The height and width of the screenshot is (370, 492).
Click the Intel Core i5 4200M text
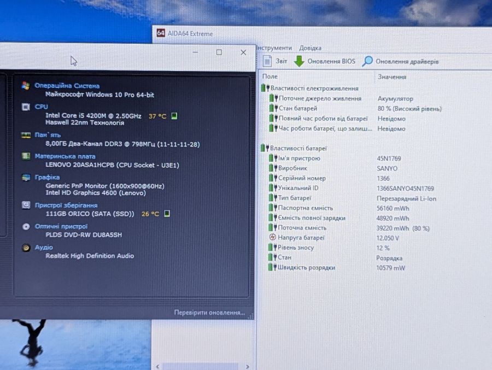[93, 115]
